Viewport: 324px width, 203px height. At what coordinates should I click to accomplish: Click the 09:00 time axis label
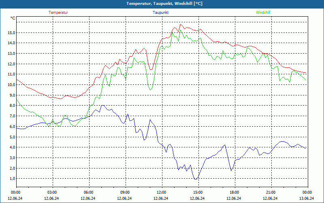pyautogui.click(x=126, y=192)
